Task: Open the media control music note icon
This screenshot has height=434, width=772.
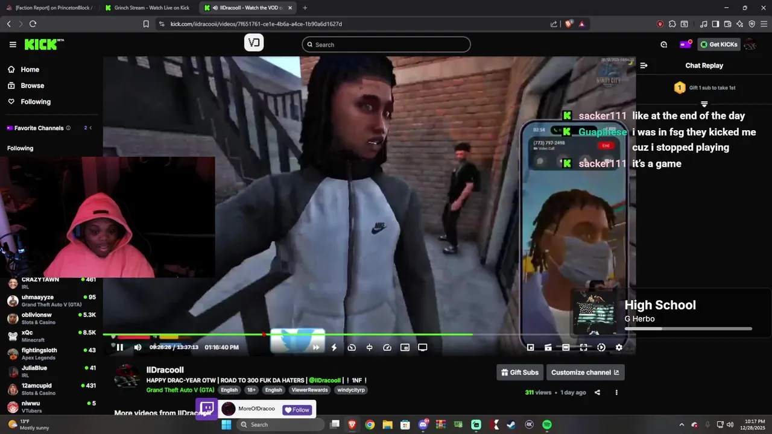Action: pyautogui.click(x=703, y=24)
